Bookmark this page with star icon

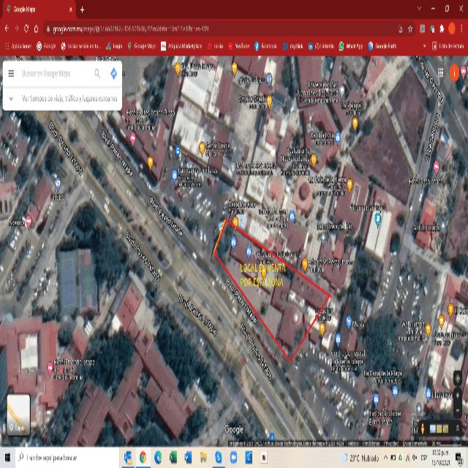click(412, 29)
